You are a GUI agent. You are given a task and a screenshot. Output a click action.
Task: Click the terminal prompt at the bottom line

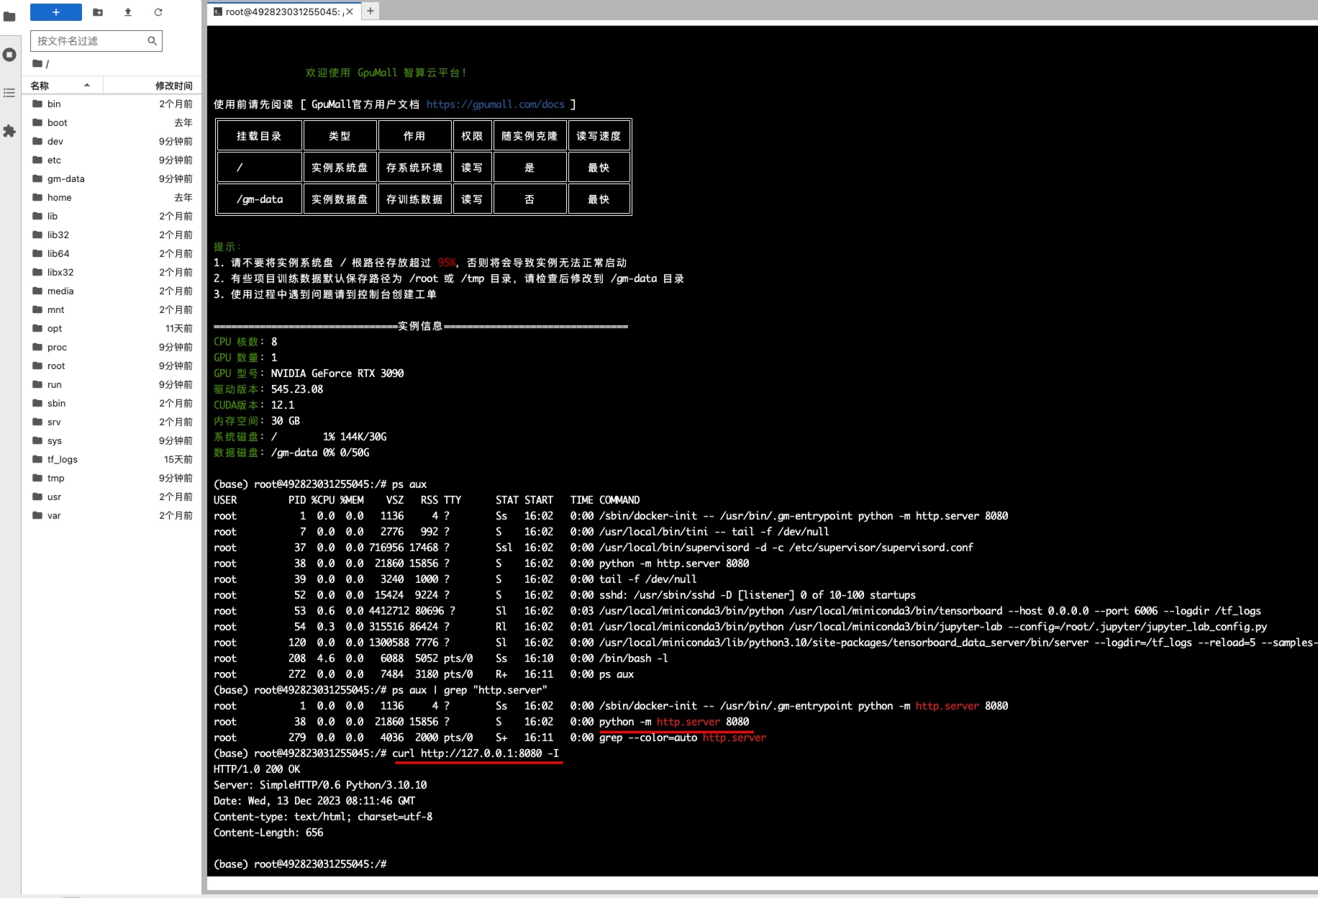tap(300, 864)
